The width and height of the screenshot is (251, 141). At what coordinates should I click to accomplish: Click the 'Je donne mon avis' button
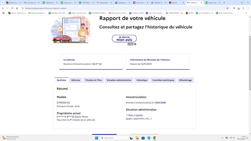(x=124, y=39)
